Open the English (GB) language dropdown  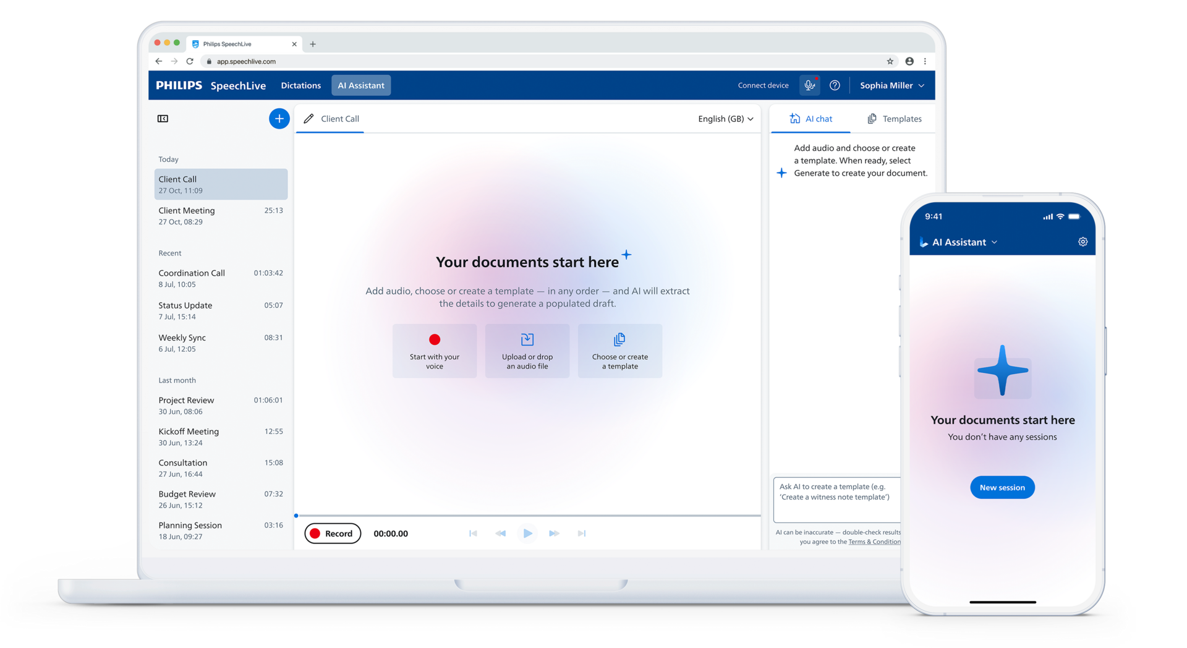pyautogui.click(x=726, y=119)
